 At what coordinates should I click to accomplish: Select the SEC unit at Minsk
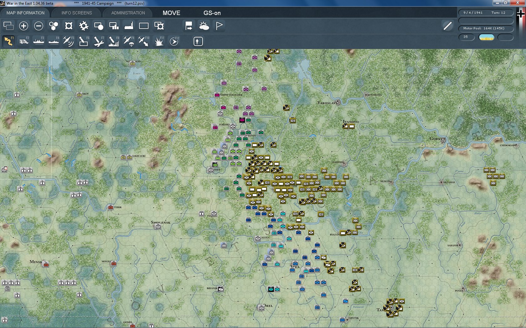click(46, 265)
